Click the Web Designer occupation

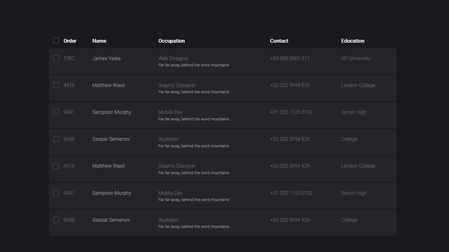coord(173,58)
